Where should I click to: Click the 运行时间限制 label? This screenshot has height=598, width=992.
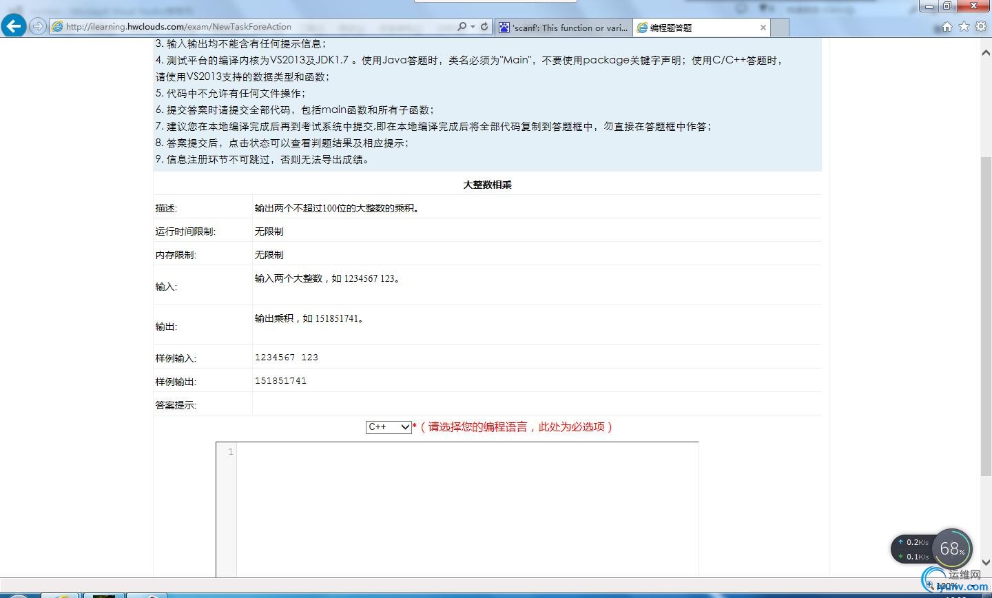point(185,231)
